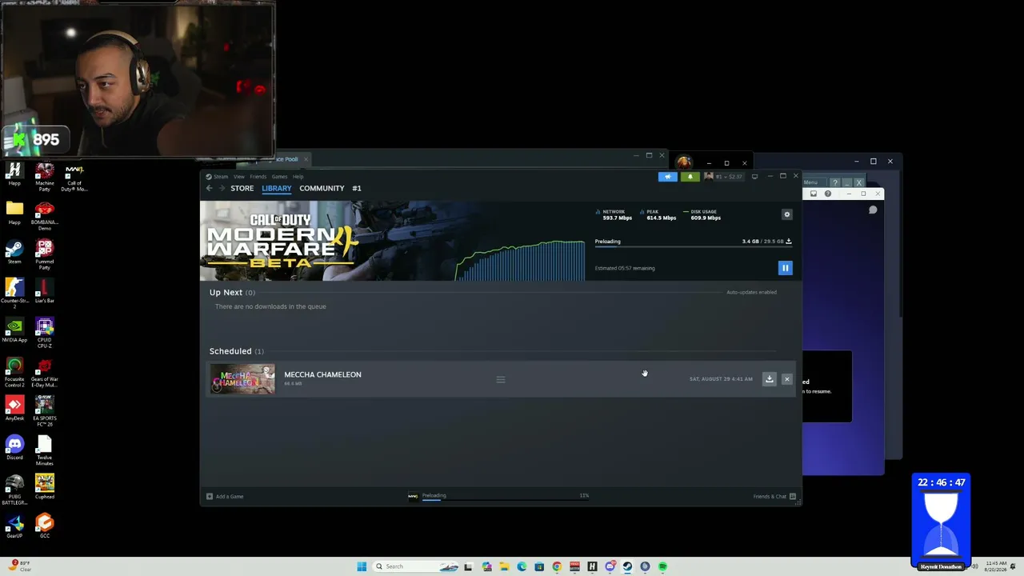Select the PUBG BATTLEGROUNDS desktop icon
This screenshot has height=576, width=1024.
14,490
